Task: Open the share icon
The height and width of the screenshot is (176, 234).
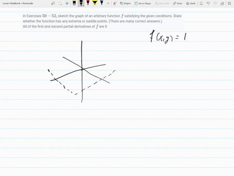Action: click(x=222, y=3)
